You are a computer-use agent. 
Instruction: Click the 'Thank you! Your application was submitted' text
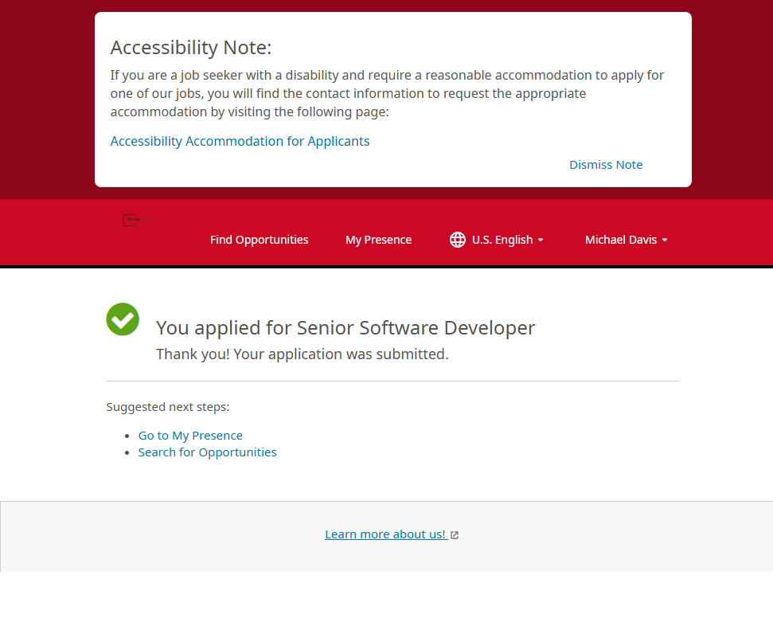pos(302,354)
